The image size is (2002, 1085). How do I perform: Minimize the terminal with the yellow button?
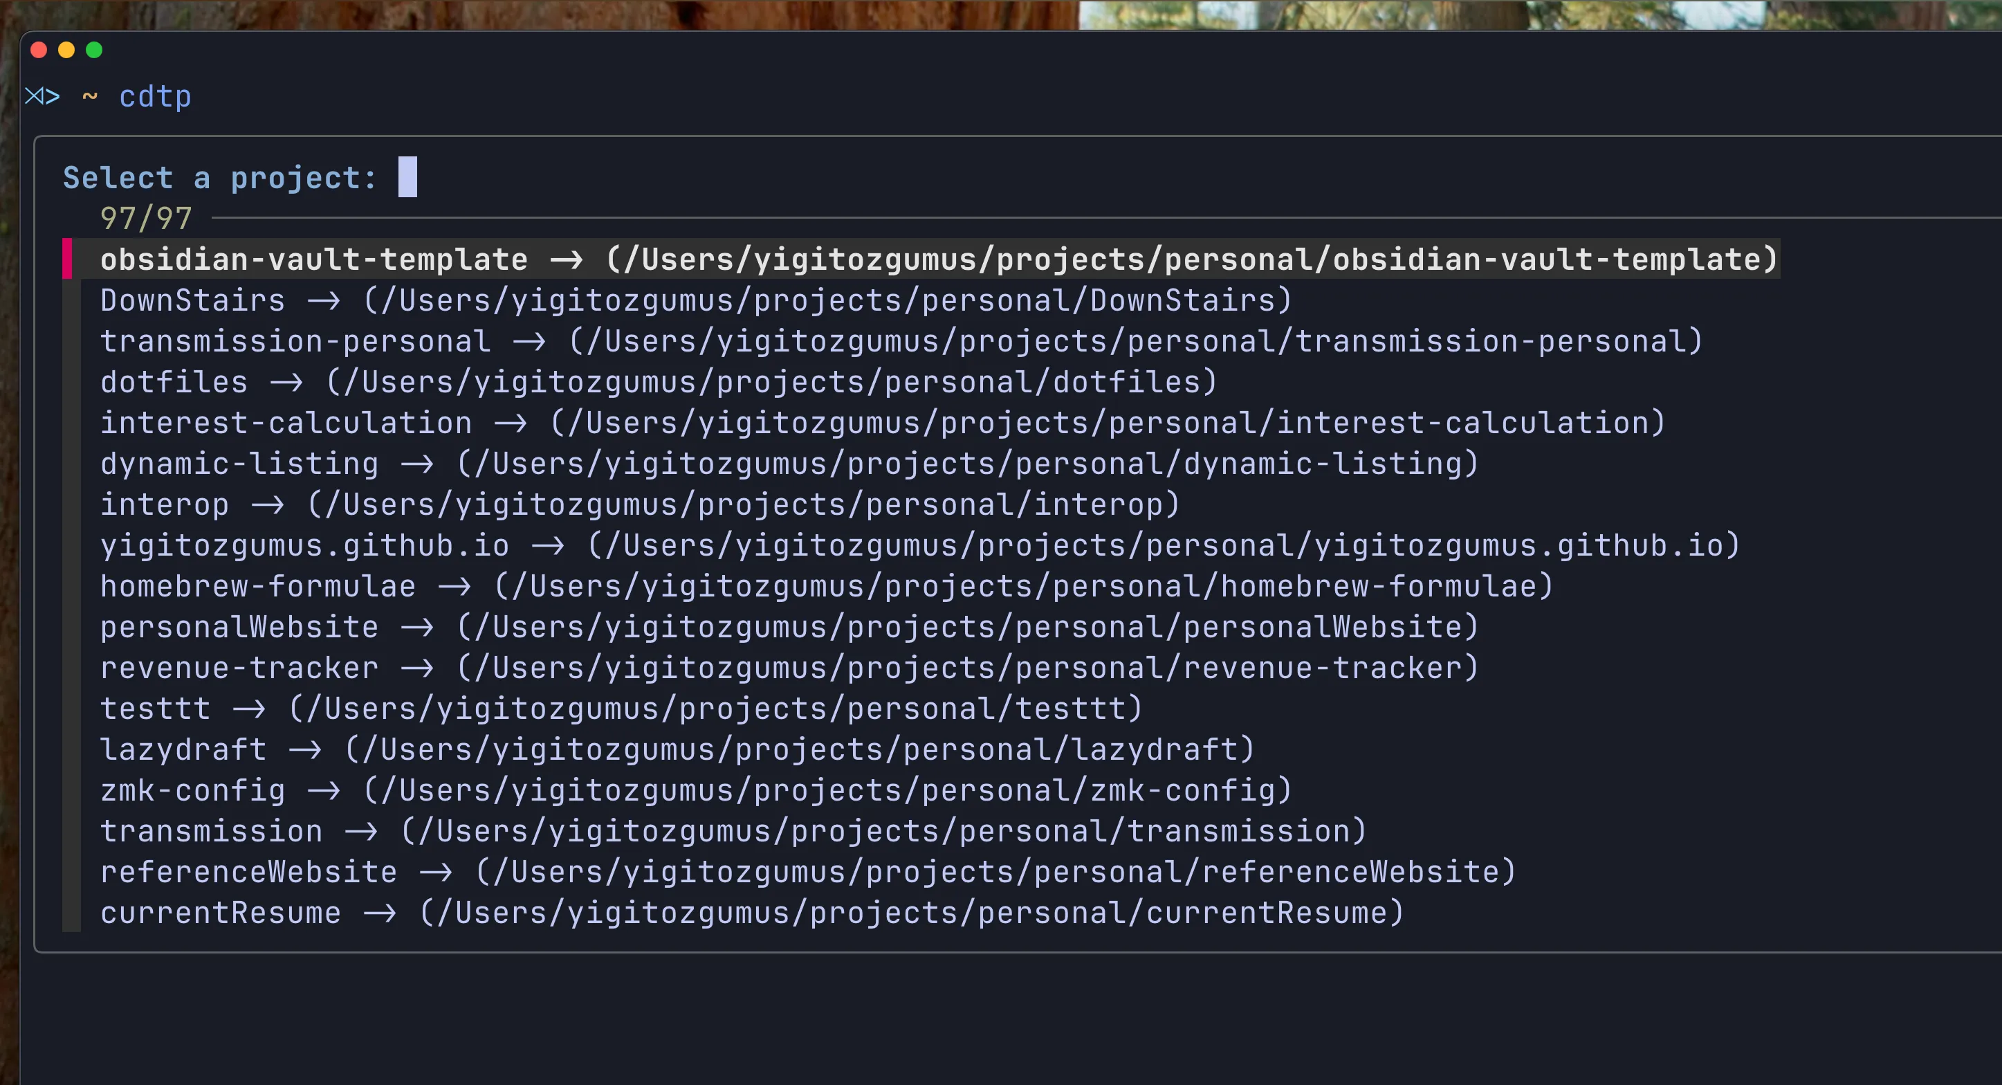pos(67,51)
